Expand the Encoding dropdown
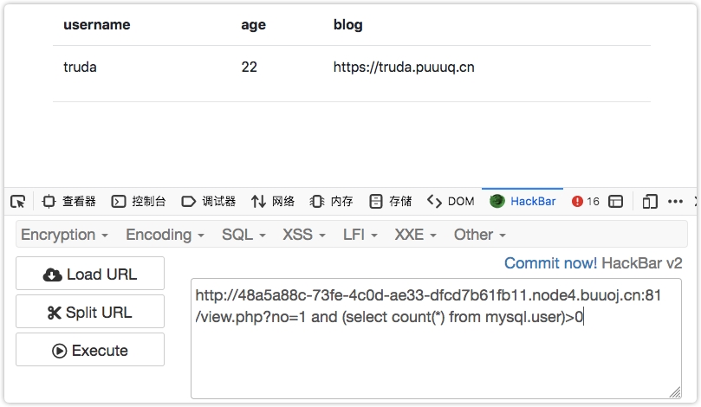The height and width of the screenshot is (407, 701). (165, 235)
